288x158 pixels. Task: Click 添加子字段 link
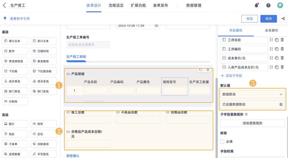coord(231,76)
